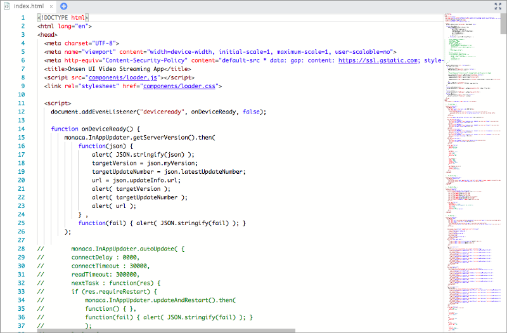Viewport: 507px width, 333px height.
Task: Click 'function(fail)' on line 25
Action: pyautogui.click(x=102, y=223)
